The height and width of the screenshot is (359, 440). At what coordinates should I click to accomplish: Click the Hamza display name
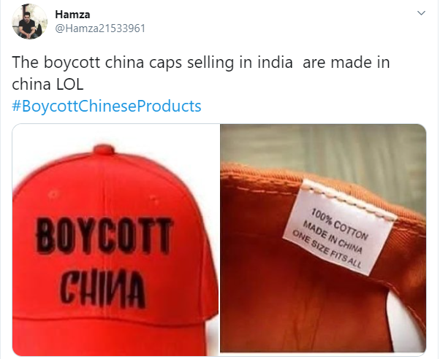(x=72, y=15)
